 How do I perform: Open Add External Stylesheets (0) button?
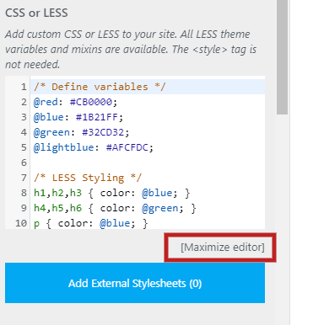(135, 283)
